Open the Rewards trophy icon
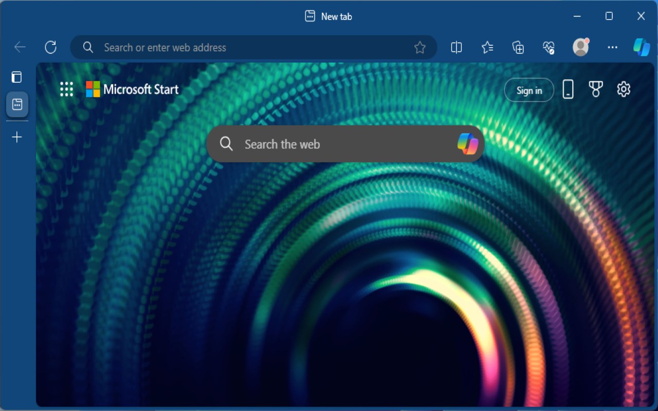This screenshot has width=658, height=411. click(596, 89)
